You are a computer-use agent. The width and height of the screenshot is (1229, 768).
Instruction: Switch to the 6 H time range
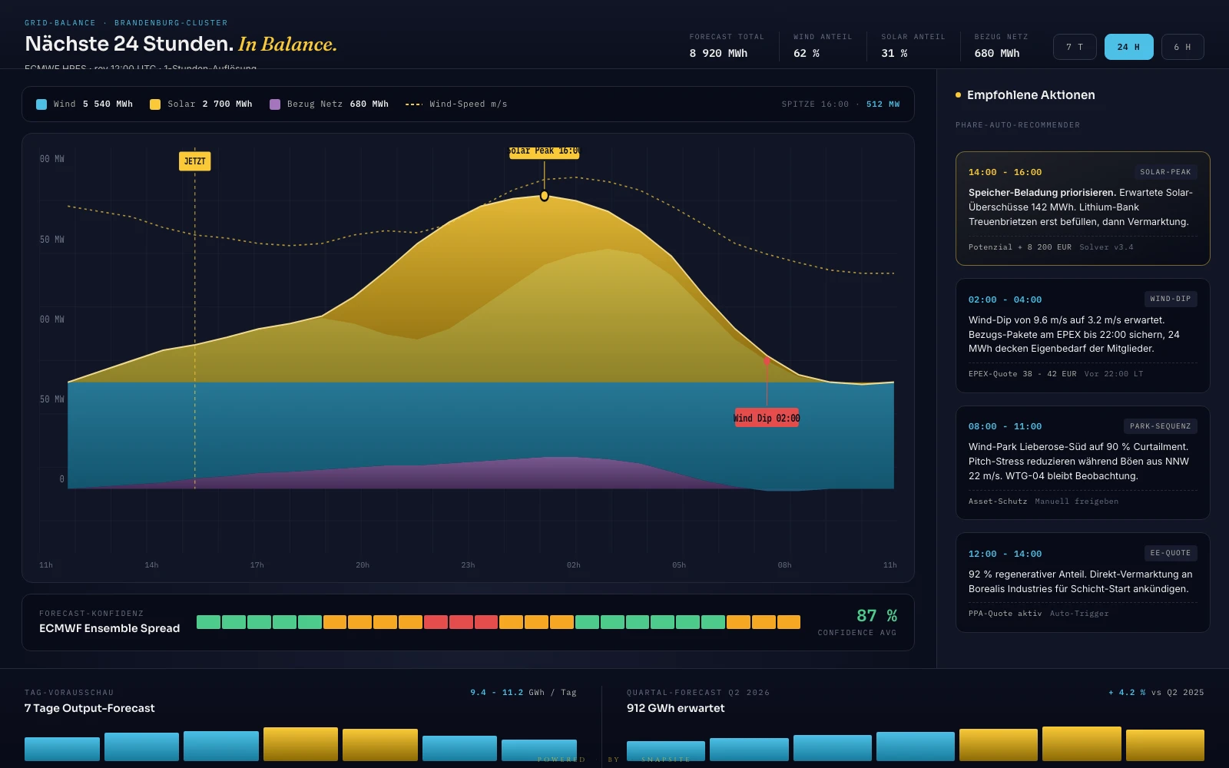coord(1182,47)
